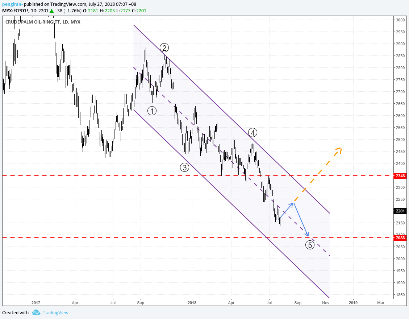Screen dimensions: 409x319
Task: Click the 'Created with' caption text
Action: coord(15,312)
